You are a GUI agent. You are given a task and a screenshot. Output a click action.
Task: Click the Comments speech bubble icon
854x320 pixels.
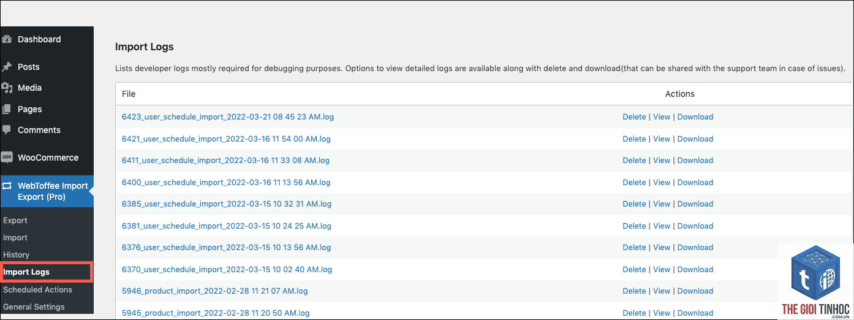(7, 130)
